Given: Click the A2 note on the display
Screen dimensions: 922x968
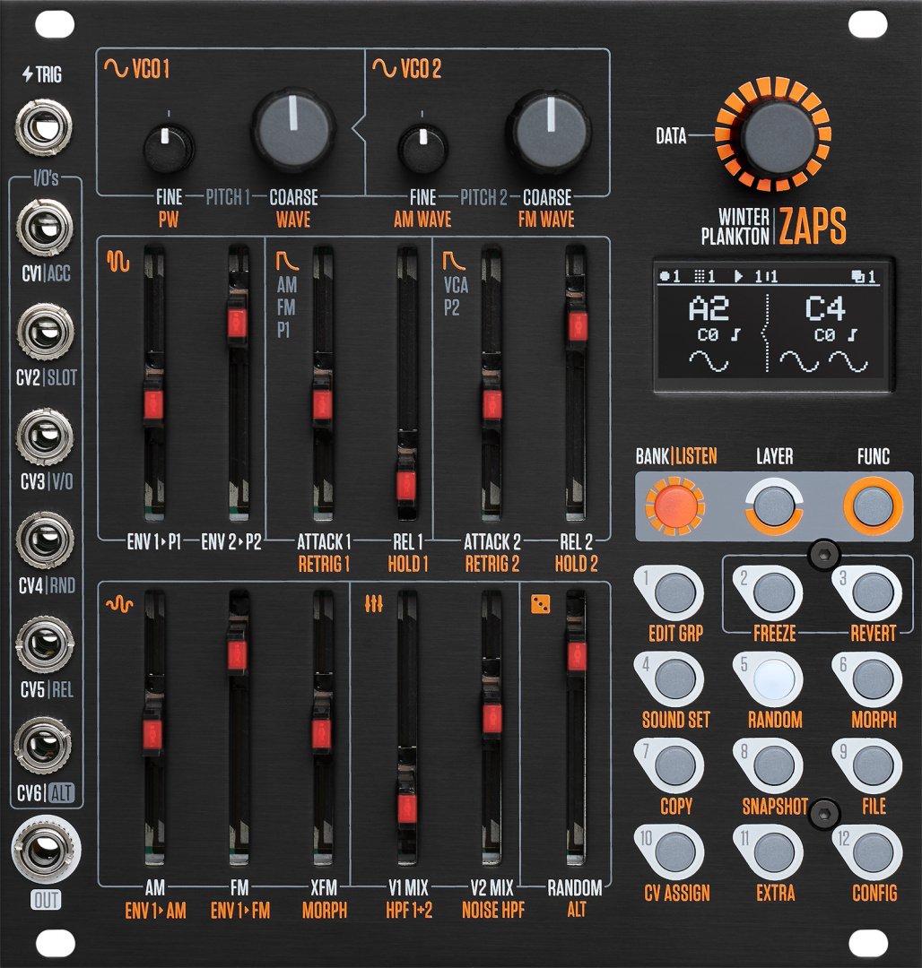Looking at the screenshot, I should (x=709, y=308).
